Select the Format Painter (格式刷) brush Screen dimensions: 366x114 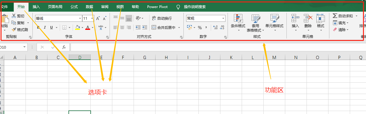point(14,30)
